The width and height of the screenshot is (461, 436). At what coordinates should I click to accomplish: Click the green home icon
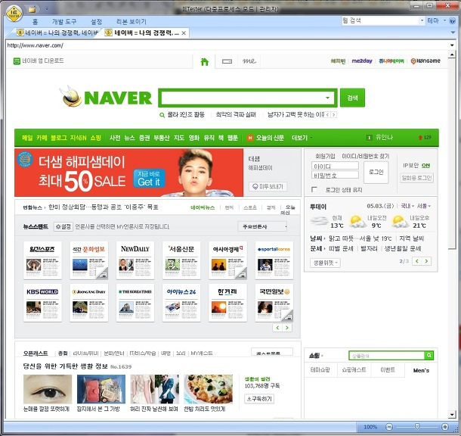coord(204,62)
